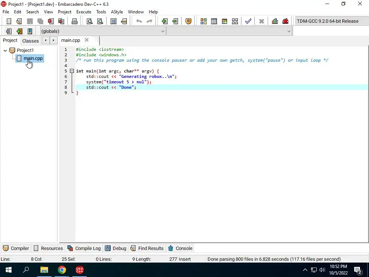Click the Profile Analysis chart icon

coord(275,21)
